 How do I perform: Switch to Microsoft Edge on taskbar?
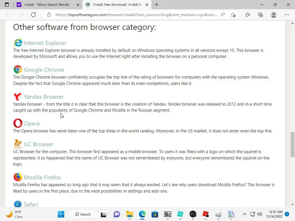point(142,214)
